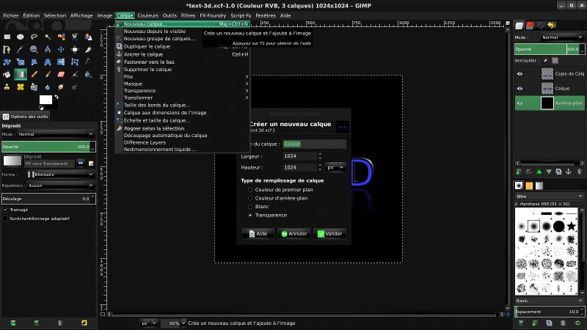Delete layer trash icon in layers panel
This screenshot has width=587, height=330.
(x=579, y=172)
